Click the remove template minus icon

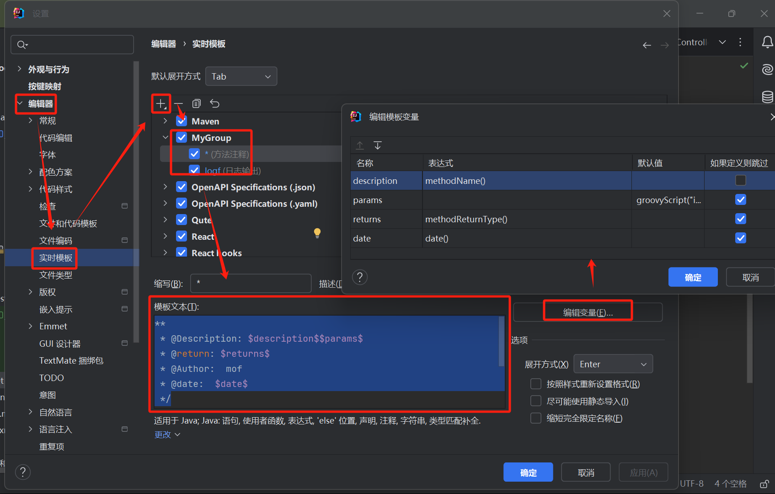178,104
